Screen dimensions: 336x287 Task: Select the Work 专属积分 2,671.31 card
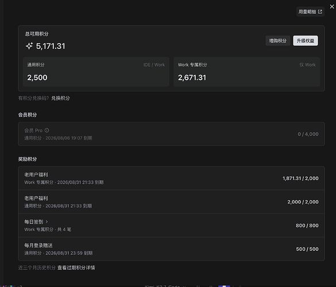point(246,72)
